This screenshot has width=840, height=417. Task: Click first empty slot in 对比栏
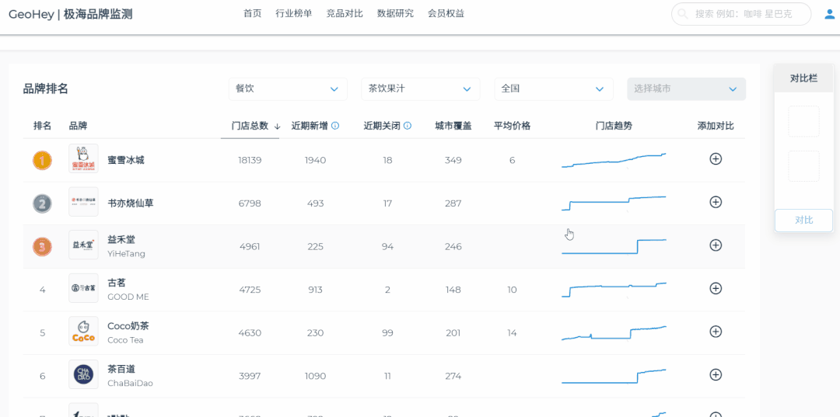(x=803, y=121)
